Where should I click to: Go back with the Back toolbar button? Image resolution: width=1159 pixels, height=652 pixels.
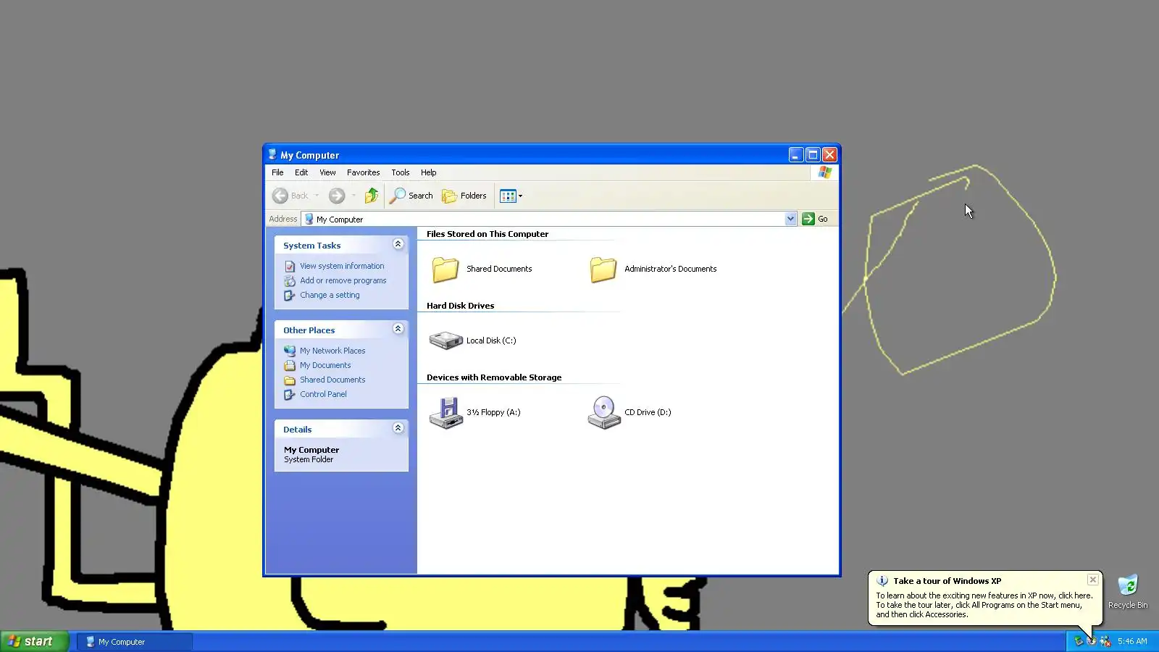click(290, 196)
